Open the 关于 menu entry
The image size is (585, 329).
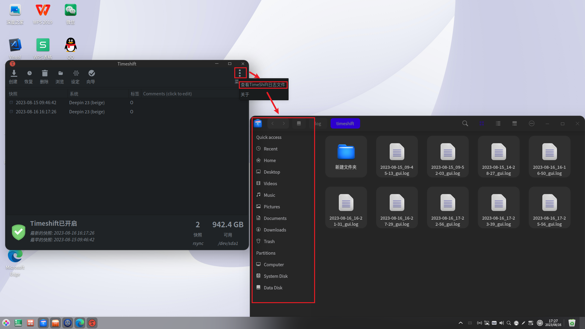tap(245, 94)
